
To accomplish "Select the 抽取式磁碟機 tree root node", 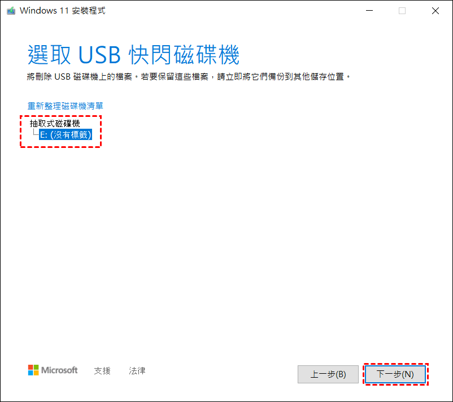I will [55, 124].
